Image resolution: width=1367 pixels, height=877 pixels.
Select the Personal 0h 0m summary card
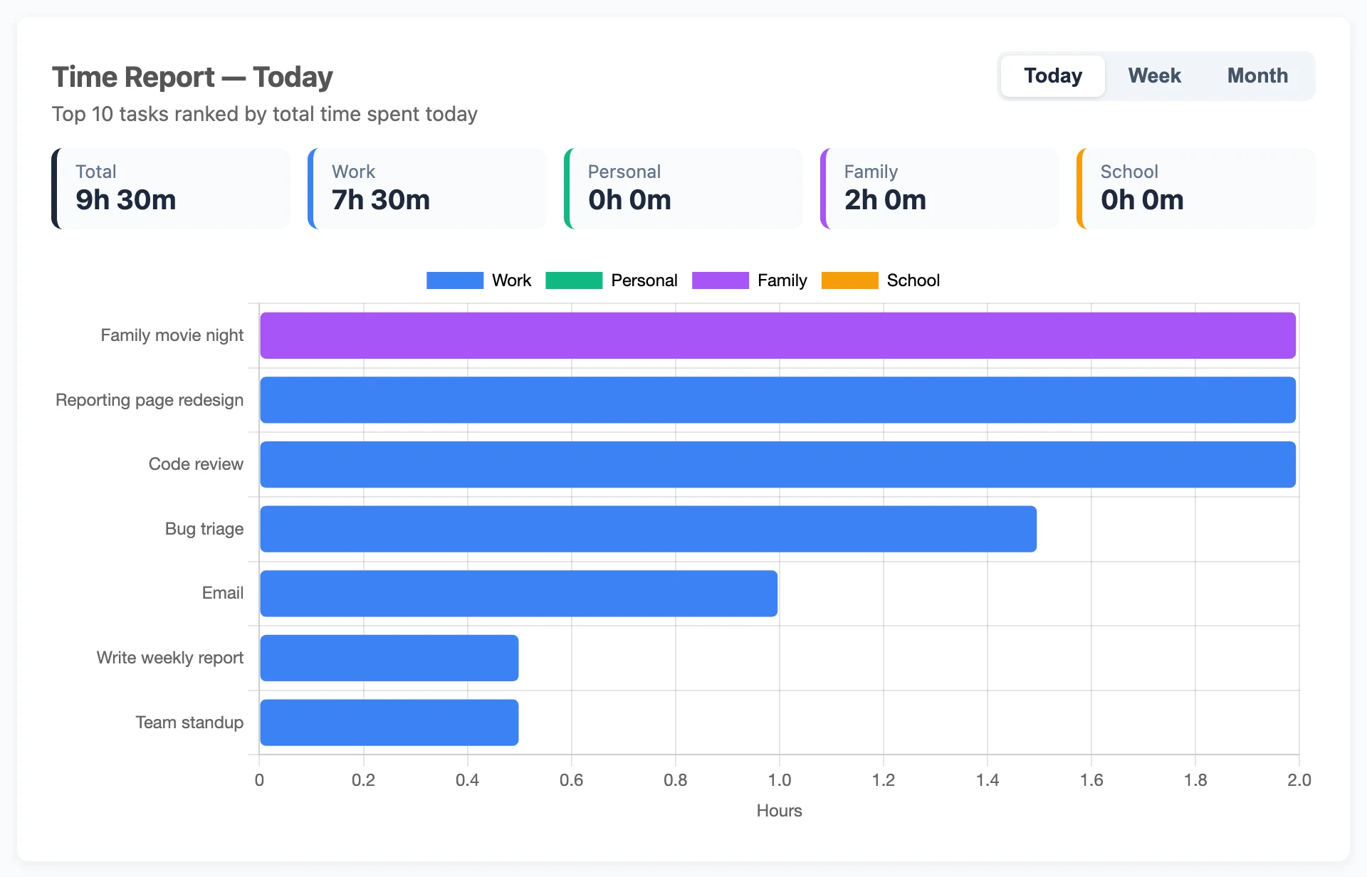point(683,189)
